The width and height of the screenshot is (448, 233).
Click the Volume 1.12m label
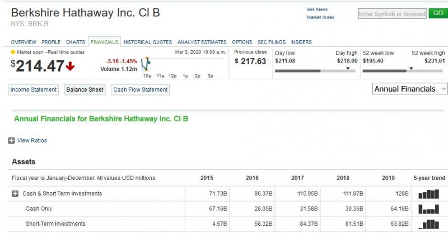coord(119,69)
